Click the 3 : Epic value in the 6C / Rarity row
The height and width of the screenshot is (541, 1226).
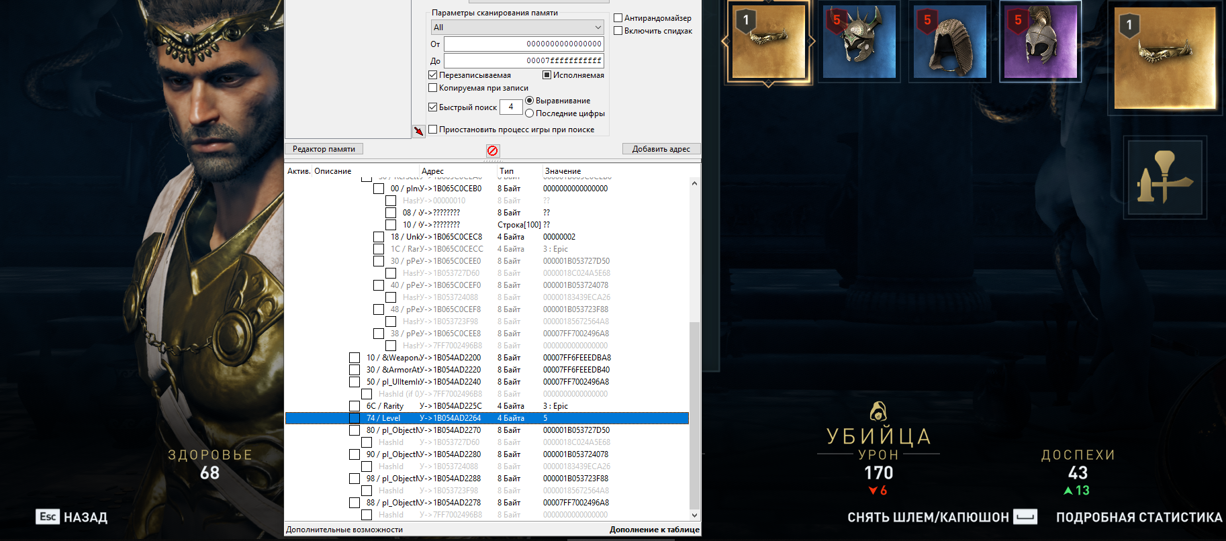pyautogui.click(x=555, y=406)
